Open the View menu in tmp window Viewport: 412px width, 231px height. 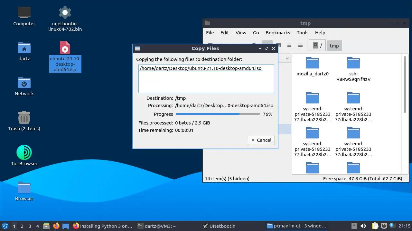tap(241, 33)
